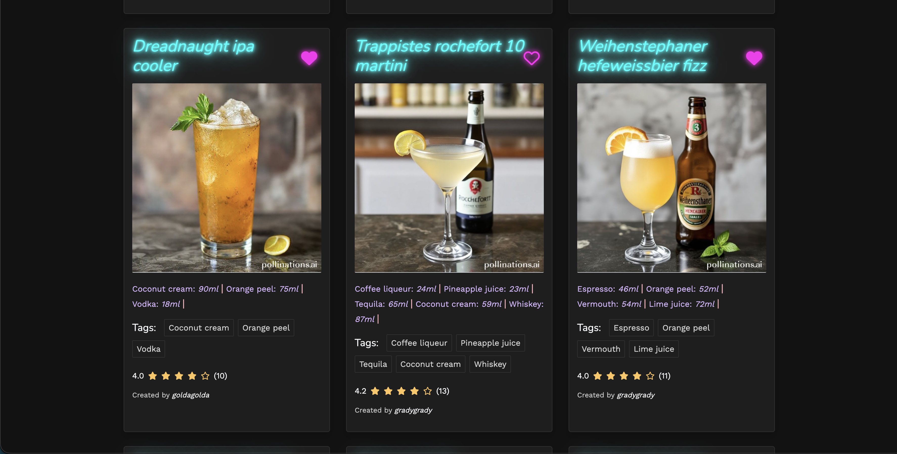Image resolution: width=897 pixels, height=454 pixels.
Task: Open the Dreadnaught ipa cooler image
Action: (227, 178)
